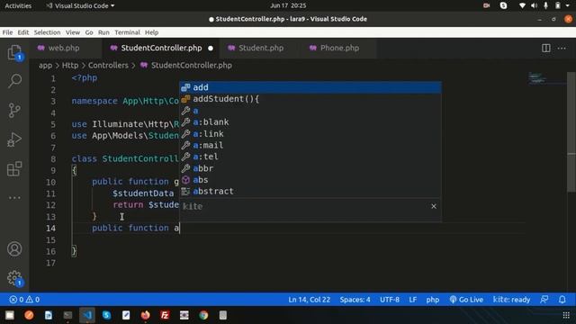This screenshot has width=576, height=324.
Task: Show additional views ellipsis in activity bar
Action: pyautogui.click(x=14, y=198)
